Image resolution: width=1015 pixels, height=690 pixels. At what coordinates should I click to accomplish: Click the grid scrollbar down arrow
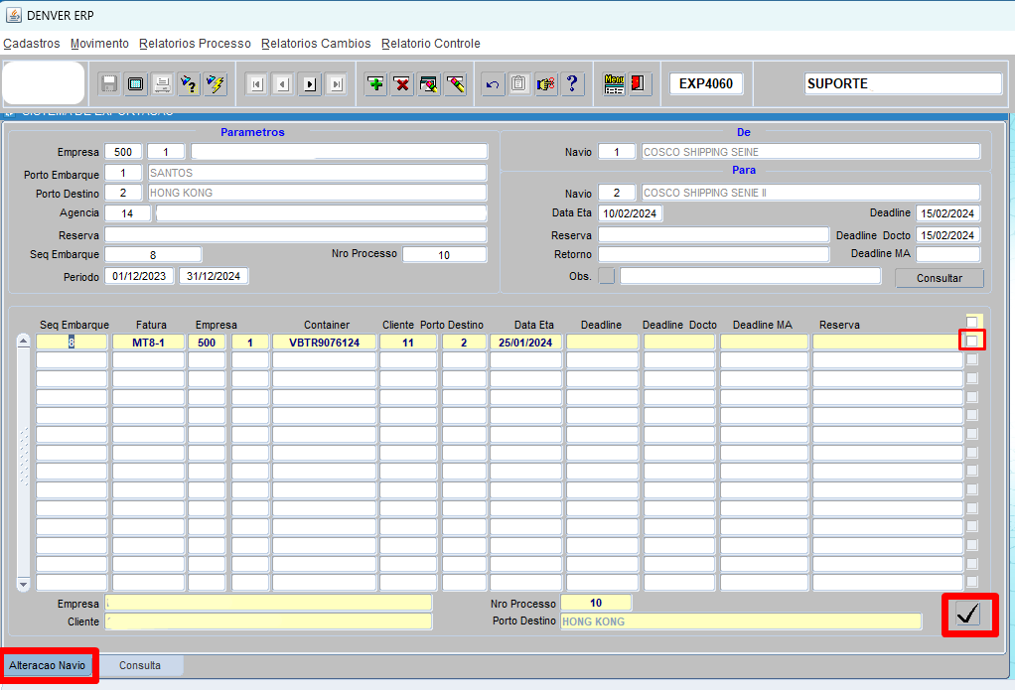[x=23, y=584]
